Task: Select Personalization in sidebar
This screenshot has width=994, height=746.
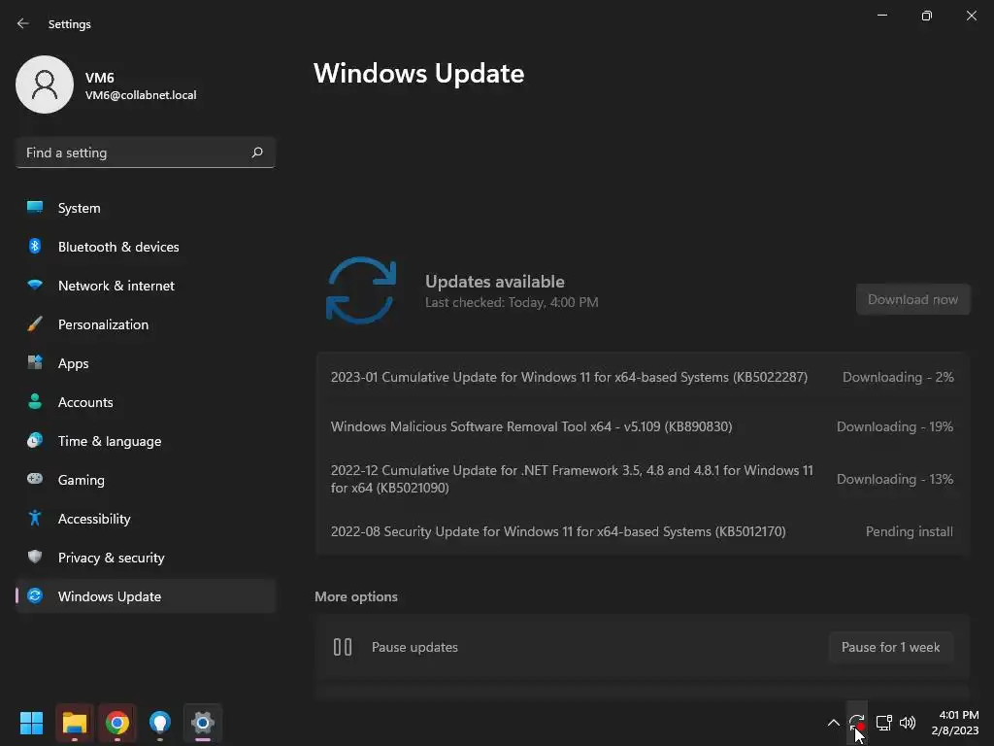Action: (x=146, y=324)
